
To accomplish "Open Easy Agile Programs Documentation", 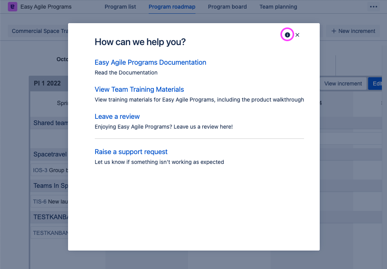I will [x=150, y=62].
